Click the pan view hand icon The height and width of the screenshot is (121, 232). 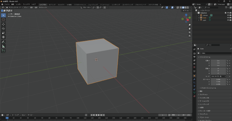click(189, 29)
